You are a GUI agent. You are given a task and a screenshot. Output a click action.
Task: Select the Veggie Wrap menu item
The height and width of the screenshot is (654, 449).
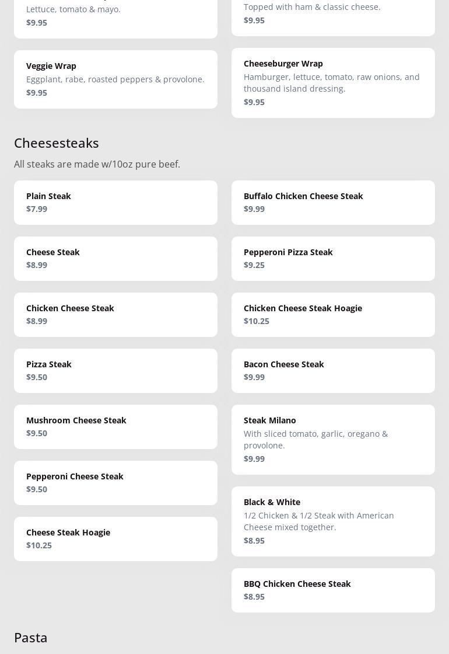click(x=115, y=79)
